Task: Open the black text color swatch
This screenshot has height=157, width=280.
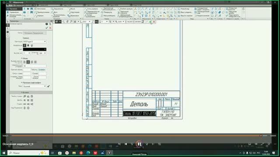Action: tap(35, 49)
